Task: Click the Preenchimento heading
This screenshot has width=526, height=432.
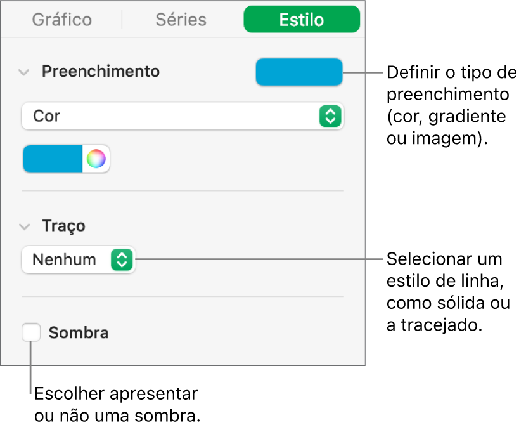Action: click(101, 72)
